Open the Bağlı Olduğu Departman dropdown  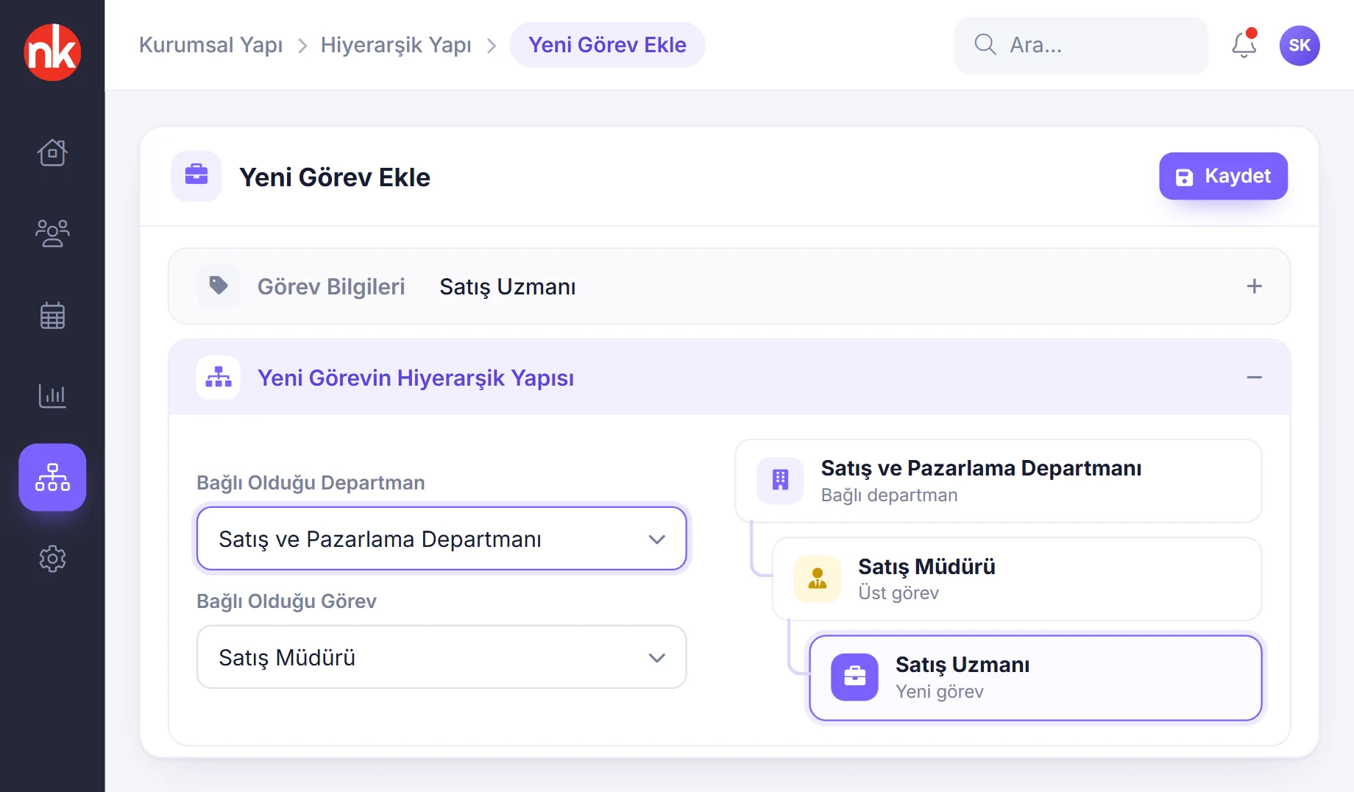click(442, 539)
